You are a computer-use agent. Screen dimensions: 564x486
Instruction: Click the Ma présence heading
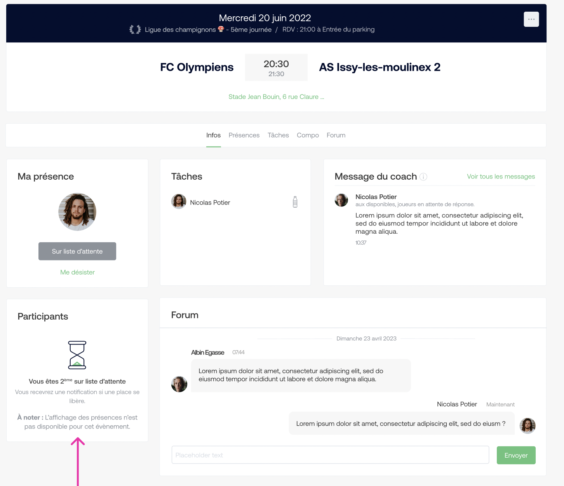pos(46,177)
